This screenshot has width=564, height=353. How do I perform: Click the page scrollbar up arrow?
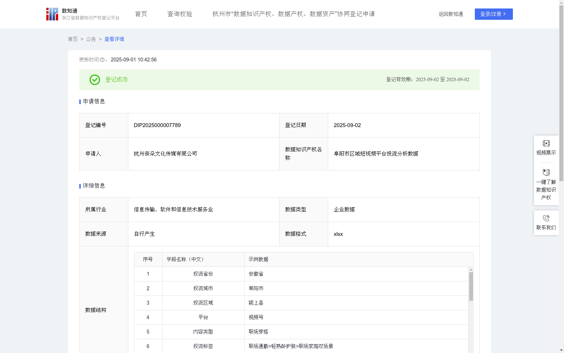tap(561, 2)
